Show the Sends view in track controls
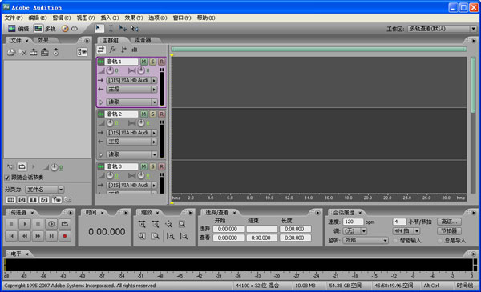481x292 pixels. (x=123, y=50)
